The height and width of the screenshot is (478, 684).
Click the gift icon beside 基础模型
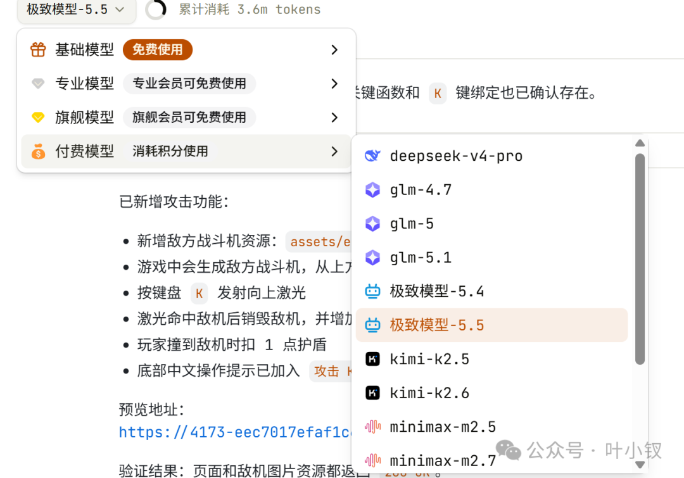click(x=38, y=49)
